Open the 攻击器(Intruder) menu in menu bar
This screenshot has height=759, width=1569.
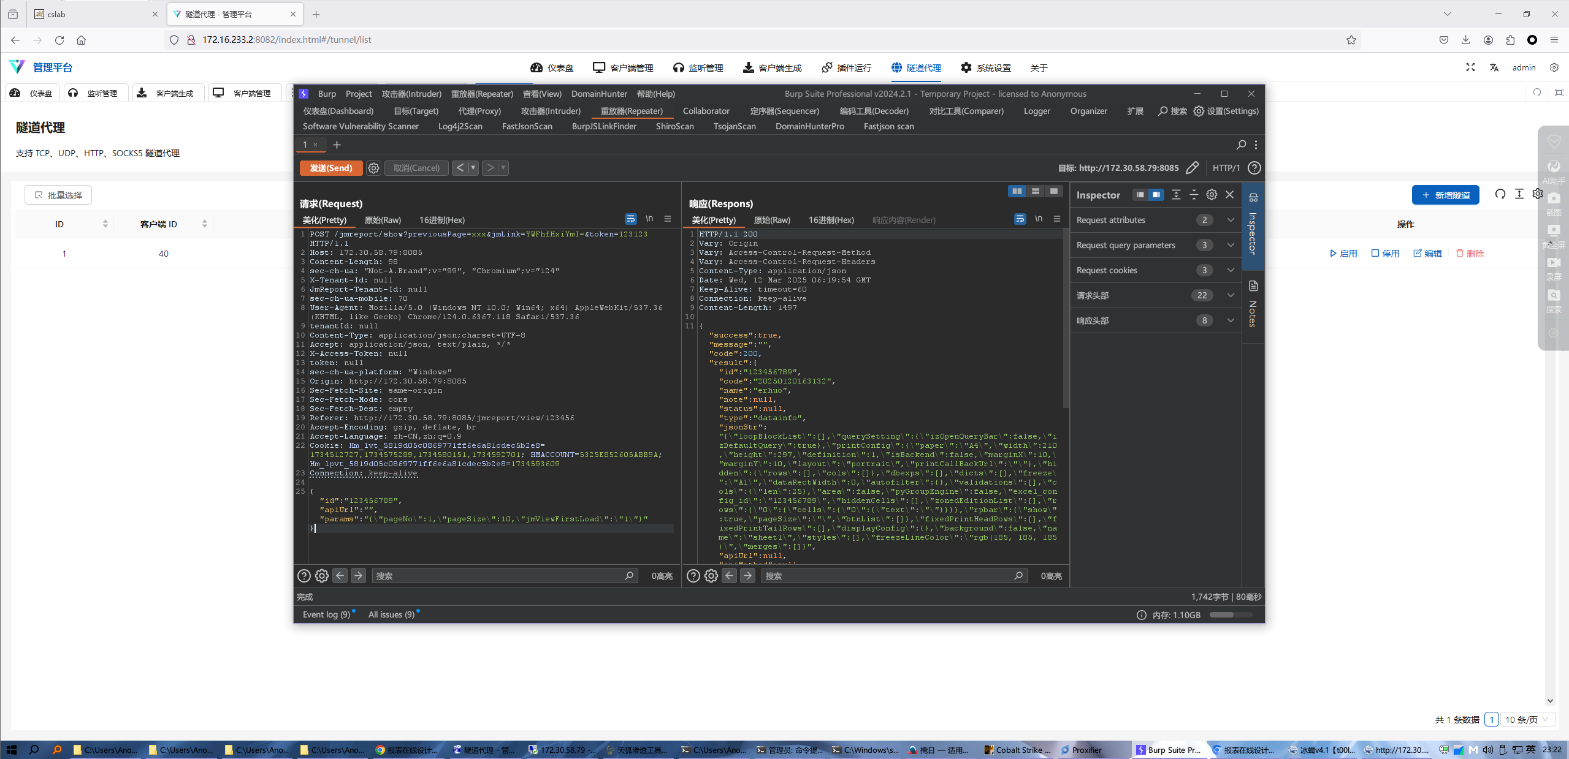(411, 94)
